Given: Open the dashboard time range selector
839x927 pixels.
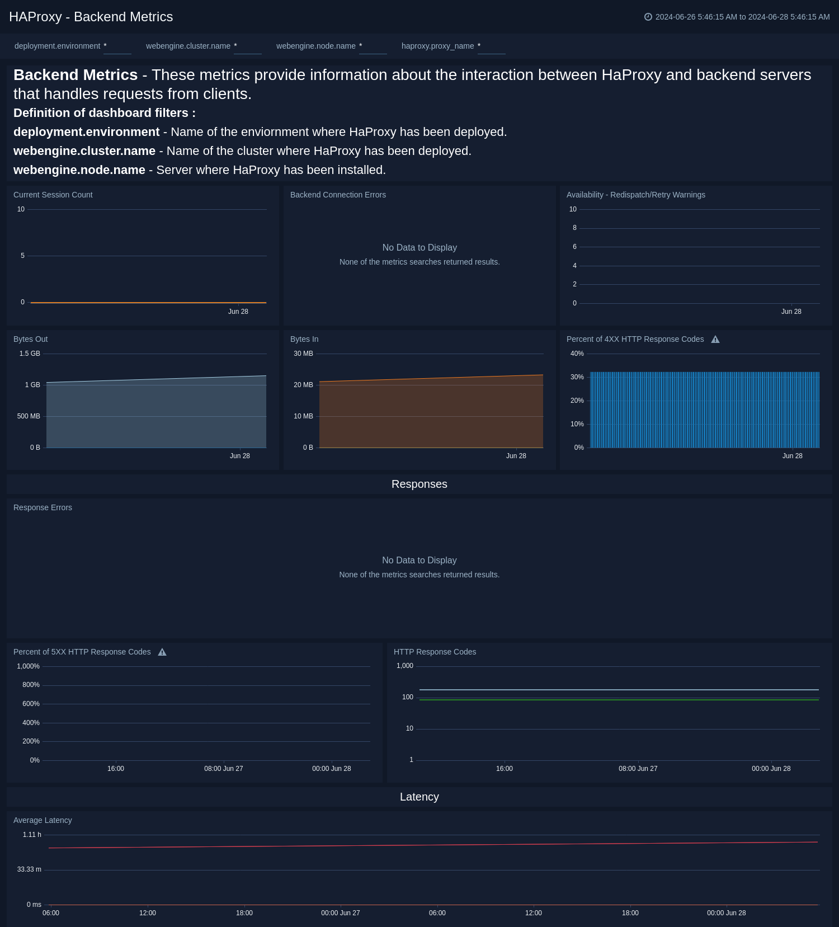Looking at the screenshot, I should (x=737, y=17).
